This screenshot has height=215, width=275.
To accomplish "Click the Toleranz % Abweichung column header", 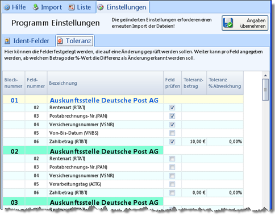I will pos(225,83).
